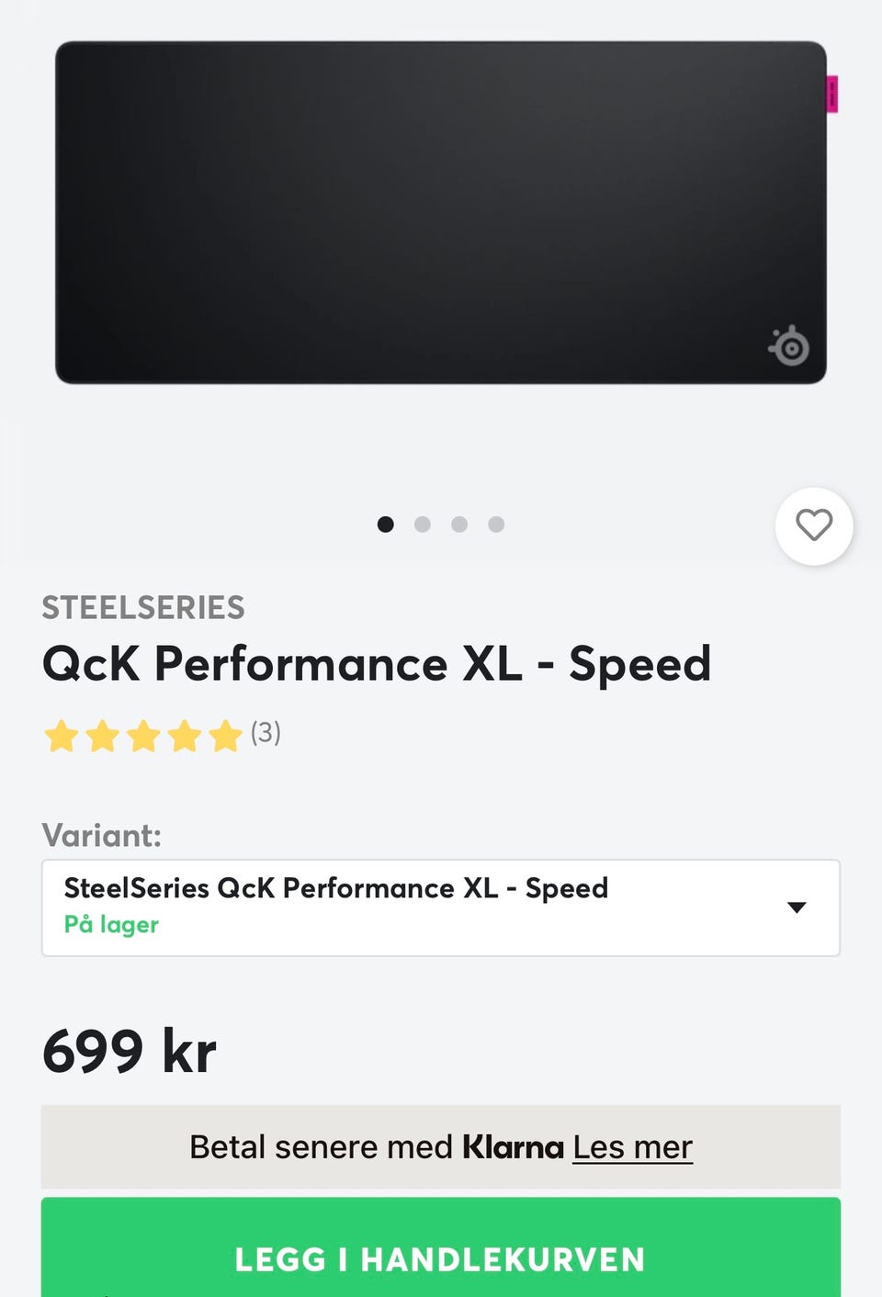This screenshot has height=1297, width=882.
Task: Click the fifth yellow star
Action: pos(225,736)
